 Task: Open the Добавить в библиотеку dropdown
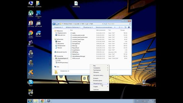coord(73,27)
